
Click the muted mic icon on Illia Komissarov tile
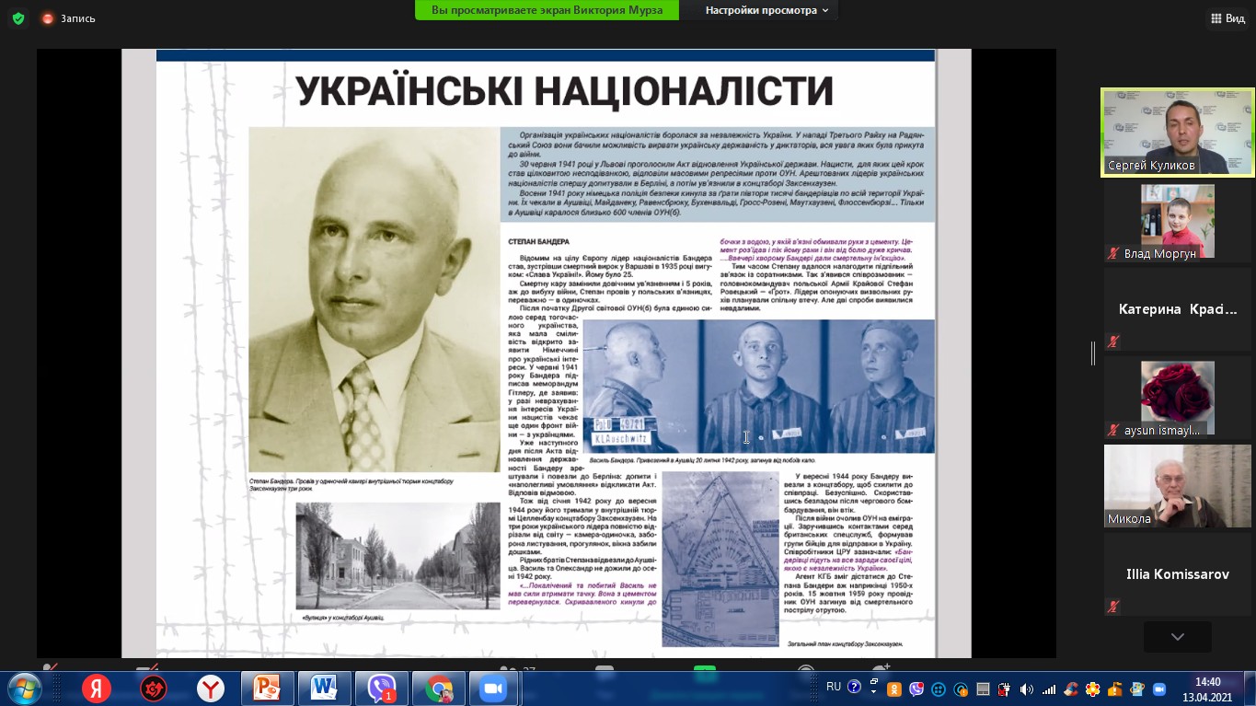1113,607
